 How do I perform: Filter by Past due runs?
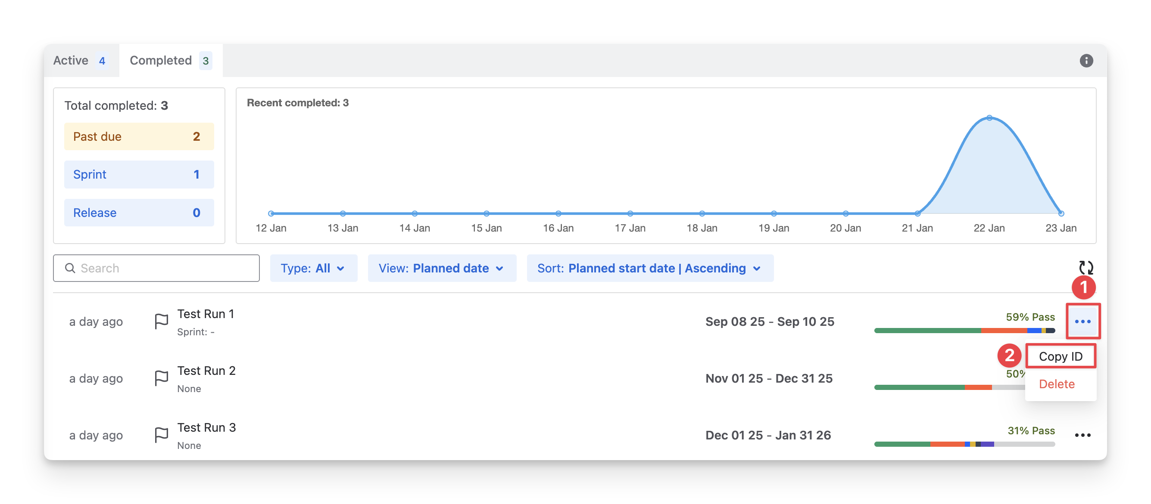pos(139,136)
